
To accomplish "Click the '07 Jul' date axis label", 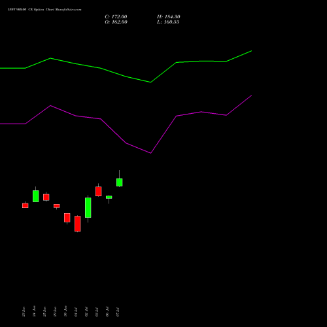I will (x=118, y=312).
